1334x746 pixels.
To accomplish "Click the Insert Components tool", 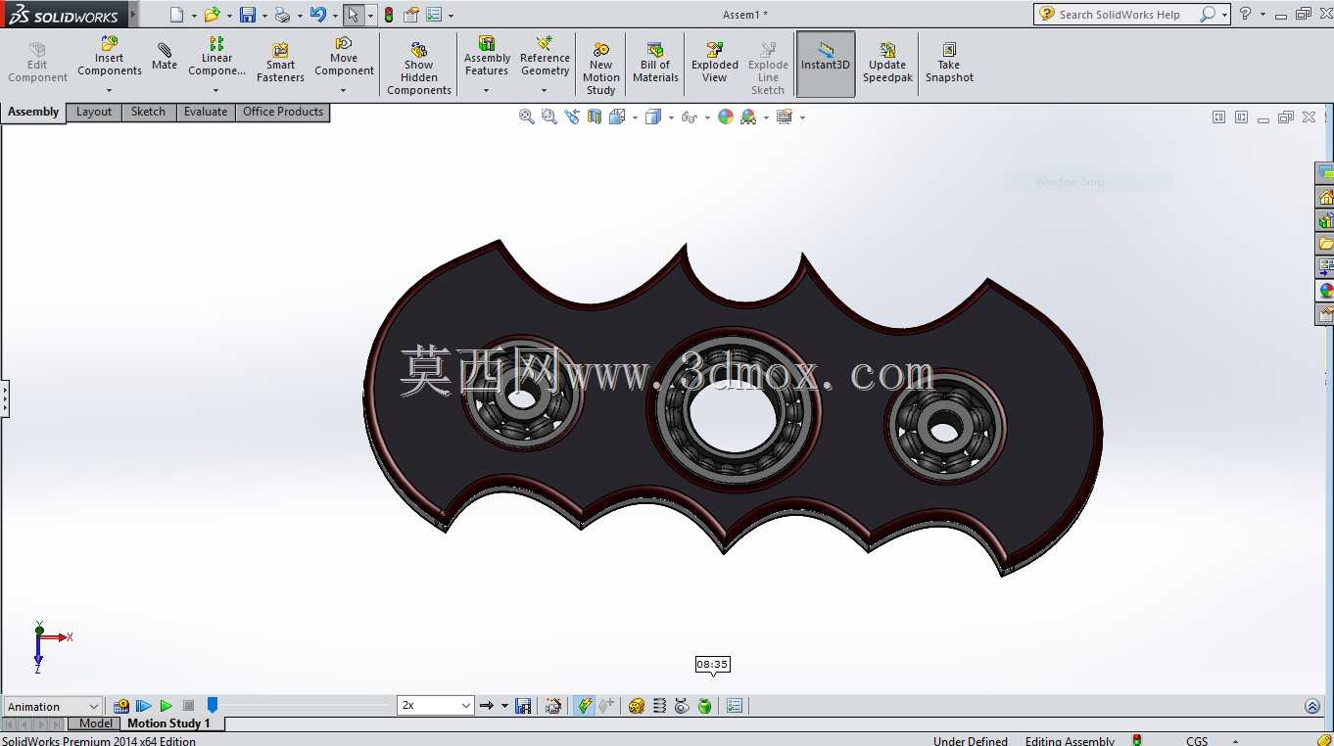I will point(110,57).
